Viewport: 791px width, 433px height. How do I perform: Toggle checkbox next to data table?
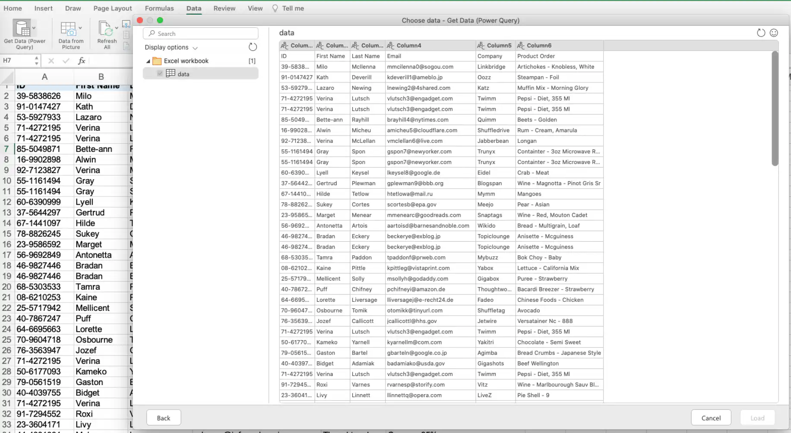[160, 73]
